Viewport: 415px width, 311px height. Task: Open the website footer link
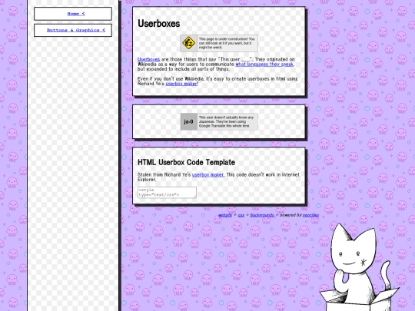point(225,215)
